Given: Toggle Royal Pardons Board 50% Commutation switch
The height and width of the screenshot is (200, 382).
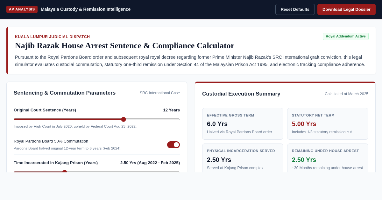Looking at the screenshot, I should pos(173,145).
